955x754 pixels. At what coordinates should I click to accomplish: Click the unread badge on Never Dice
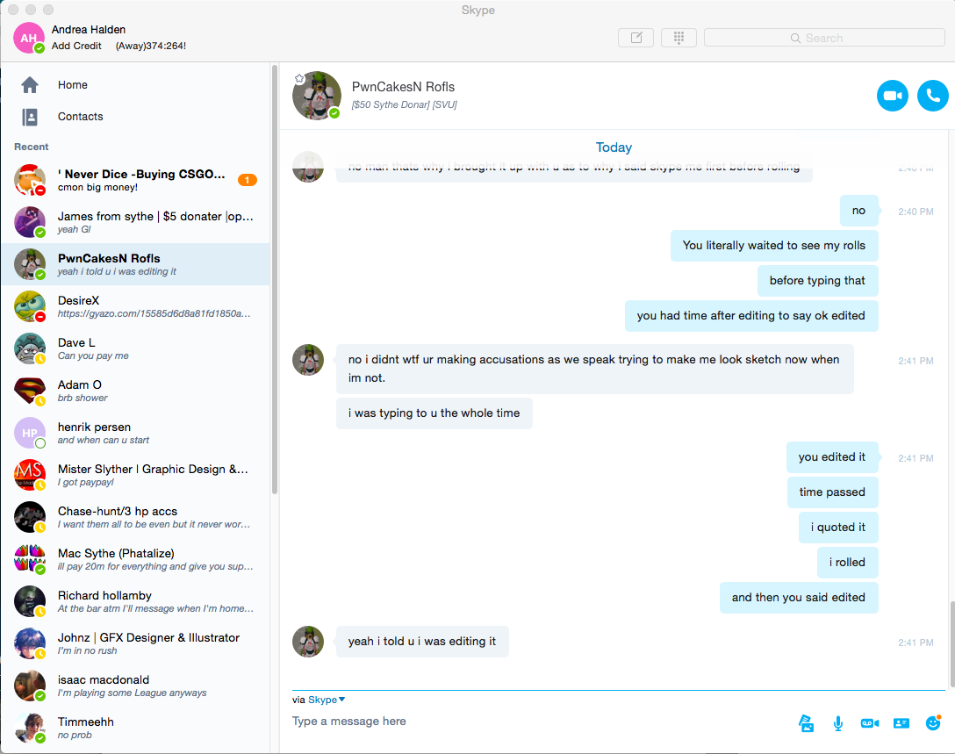(248, 180)
